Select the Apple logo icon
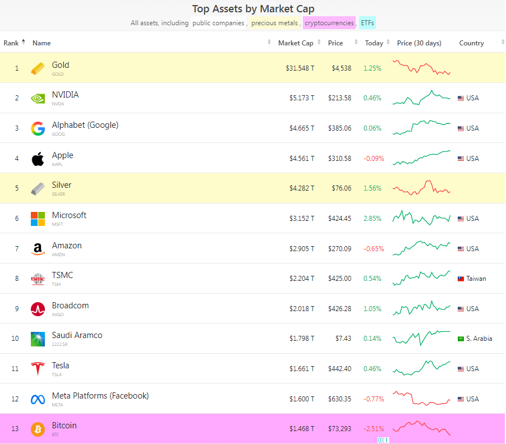 [38, 159]
